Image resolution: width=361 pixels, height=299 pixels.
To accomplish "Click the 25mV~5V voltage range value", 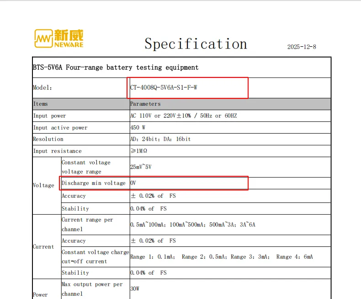I will coord(141,167).
